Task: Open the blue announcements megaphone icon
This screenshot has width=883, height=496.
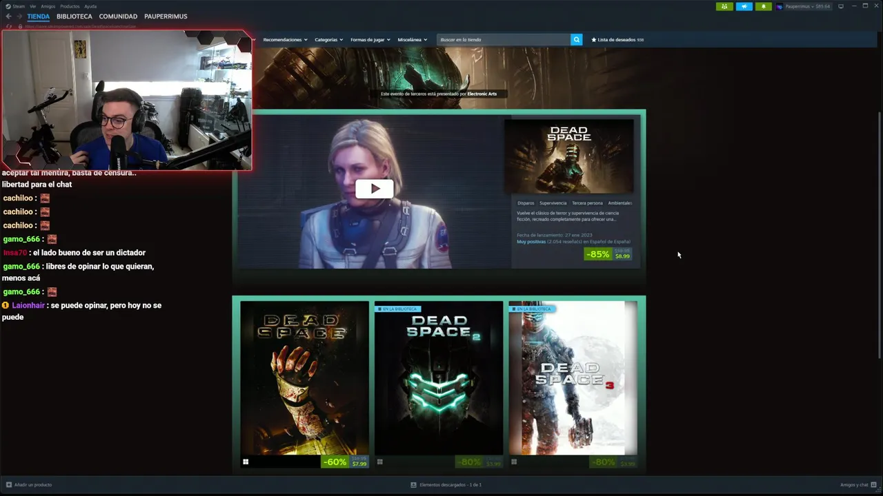Action: [x=744, y=6]
